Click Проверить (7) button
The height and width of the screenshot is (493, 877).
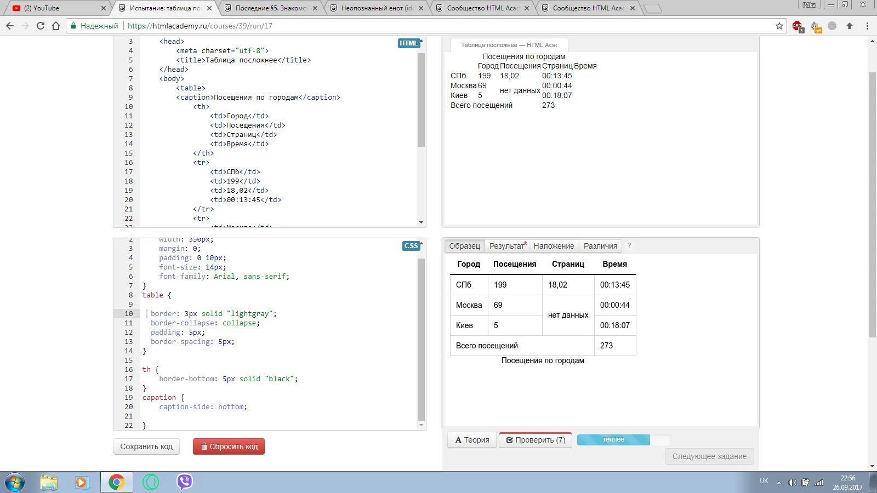coord(536,440)
